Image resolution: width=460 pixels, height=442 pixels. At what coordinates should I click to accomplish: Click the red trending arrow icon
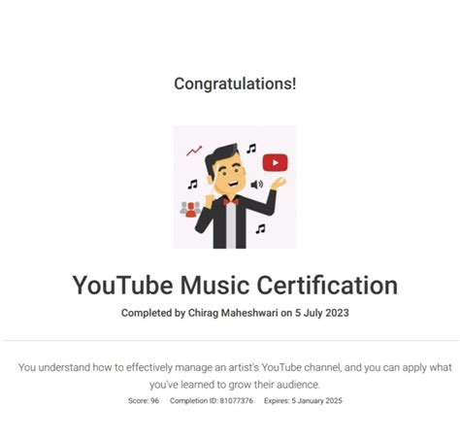point(194,151)
